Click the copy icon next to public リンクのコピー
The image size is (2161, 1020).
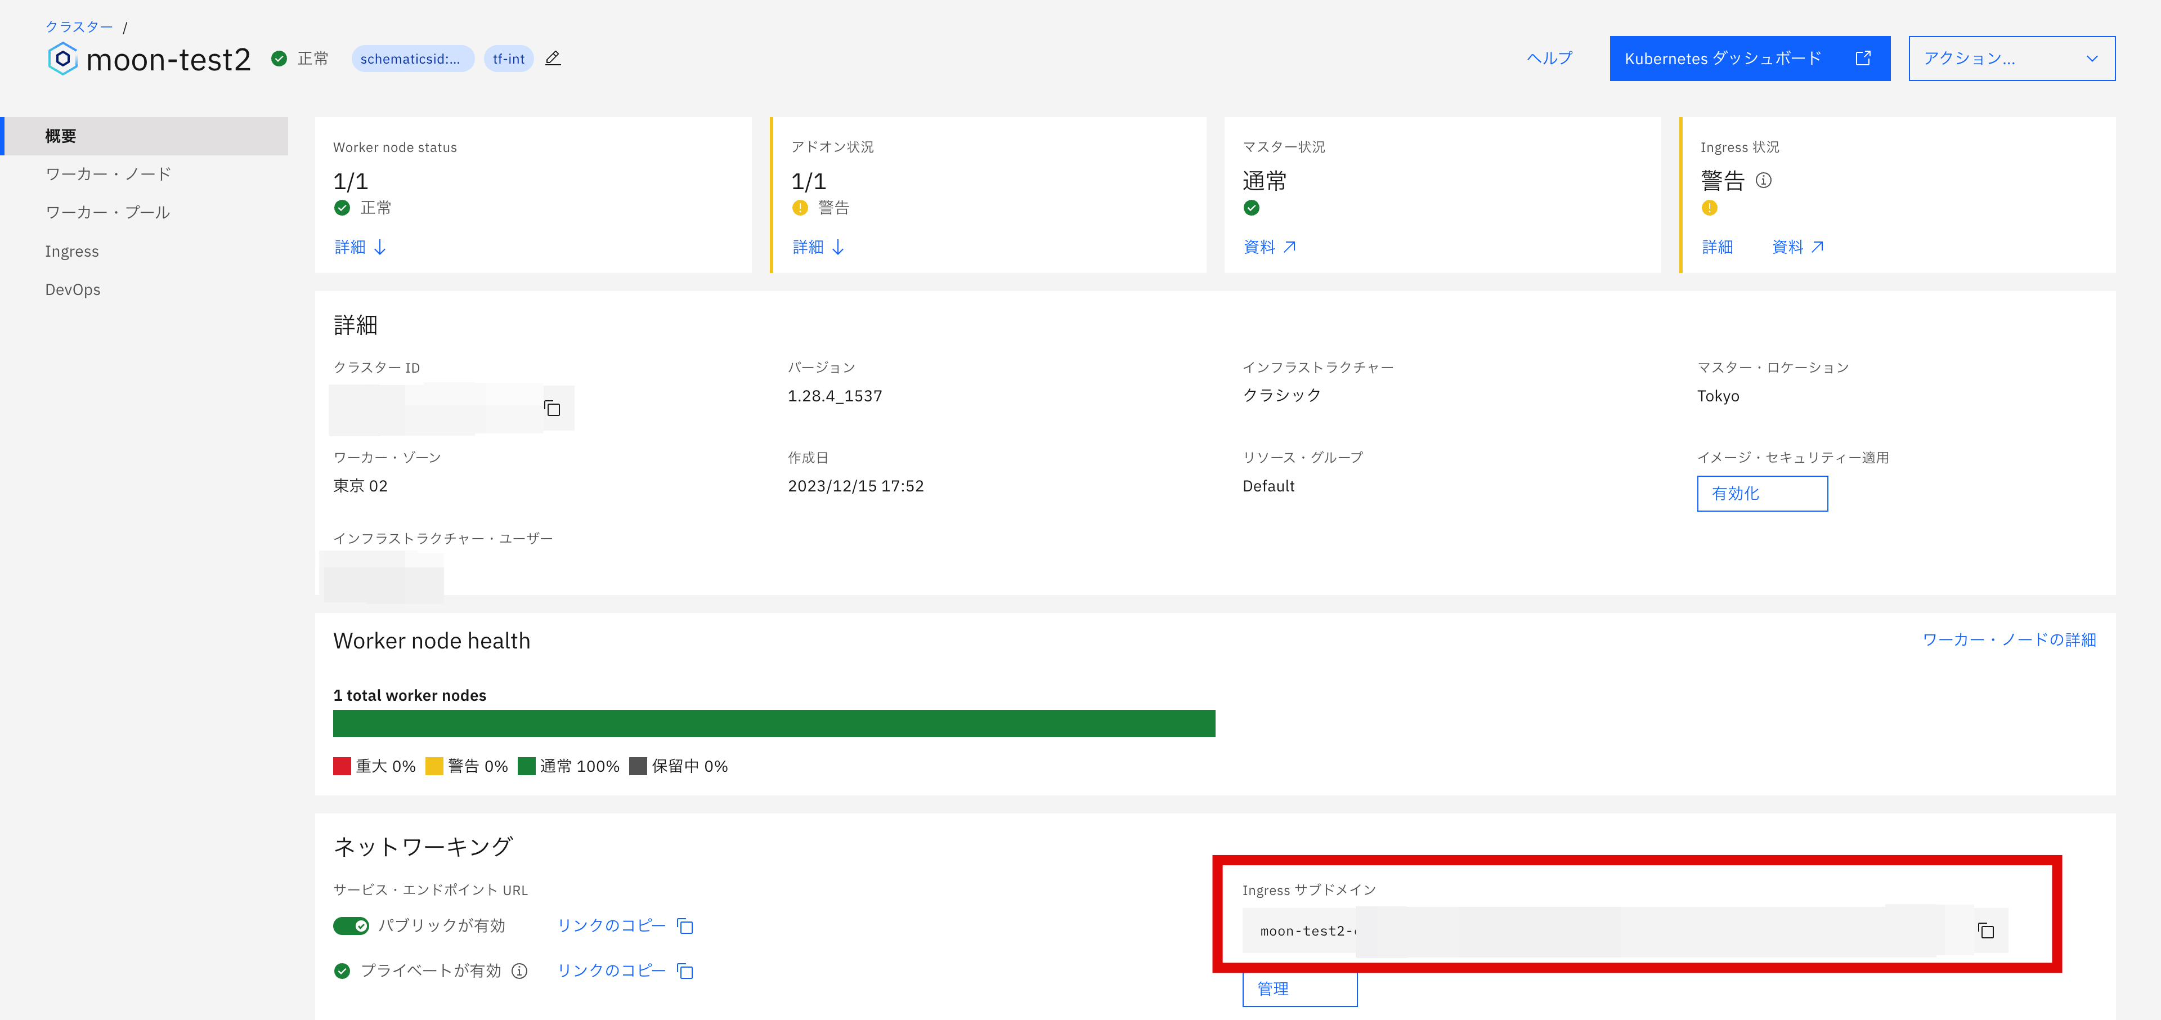pos(684,925)
